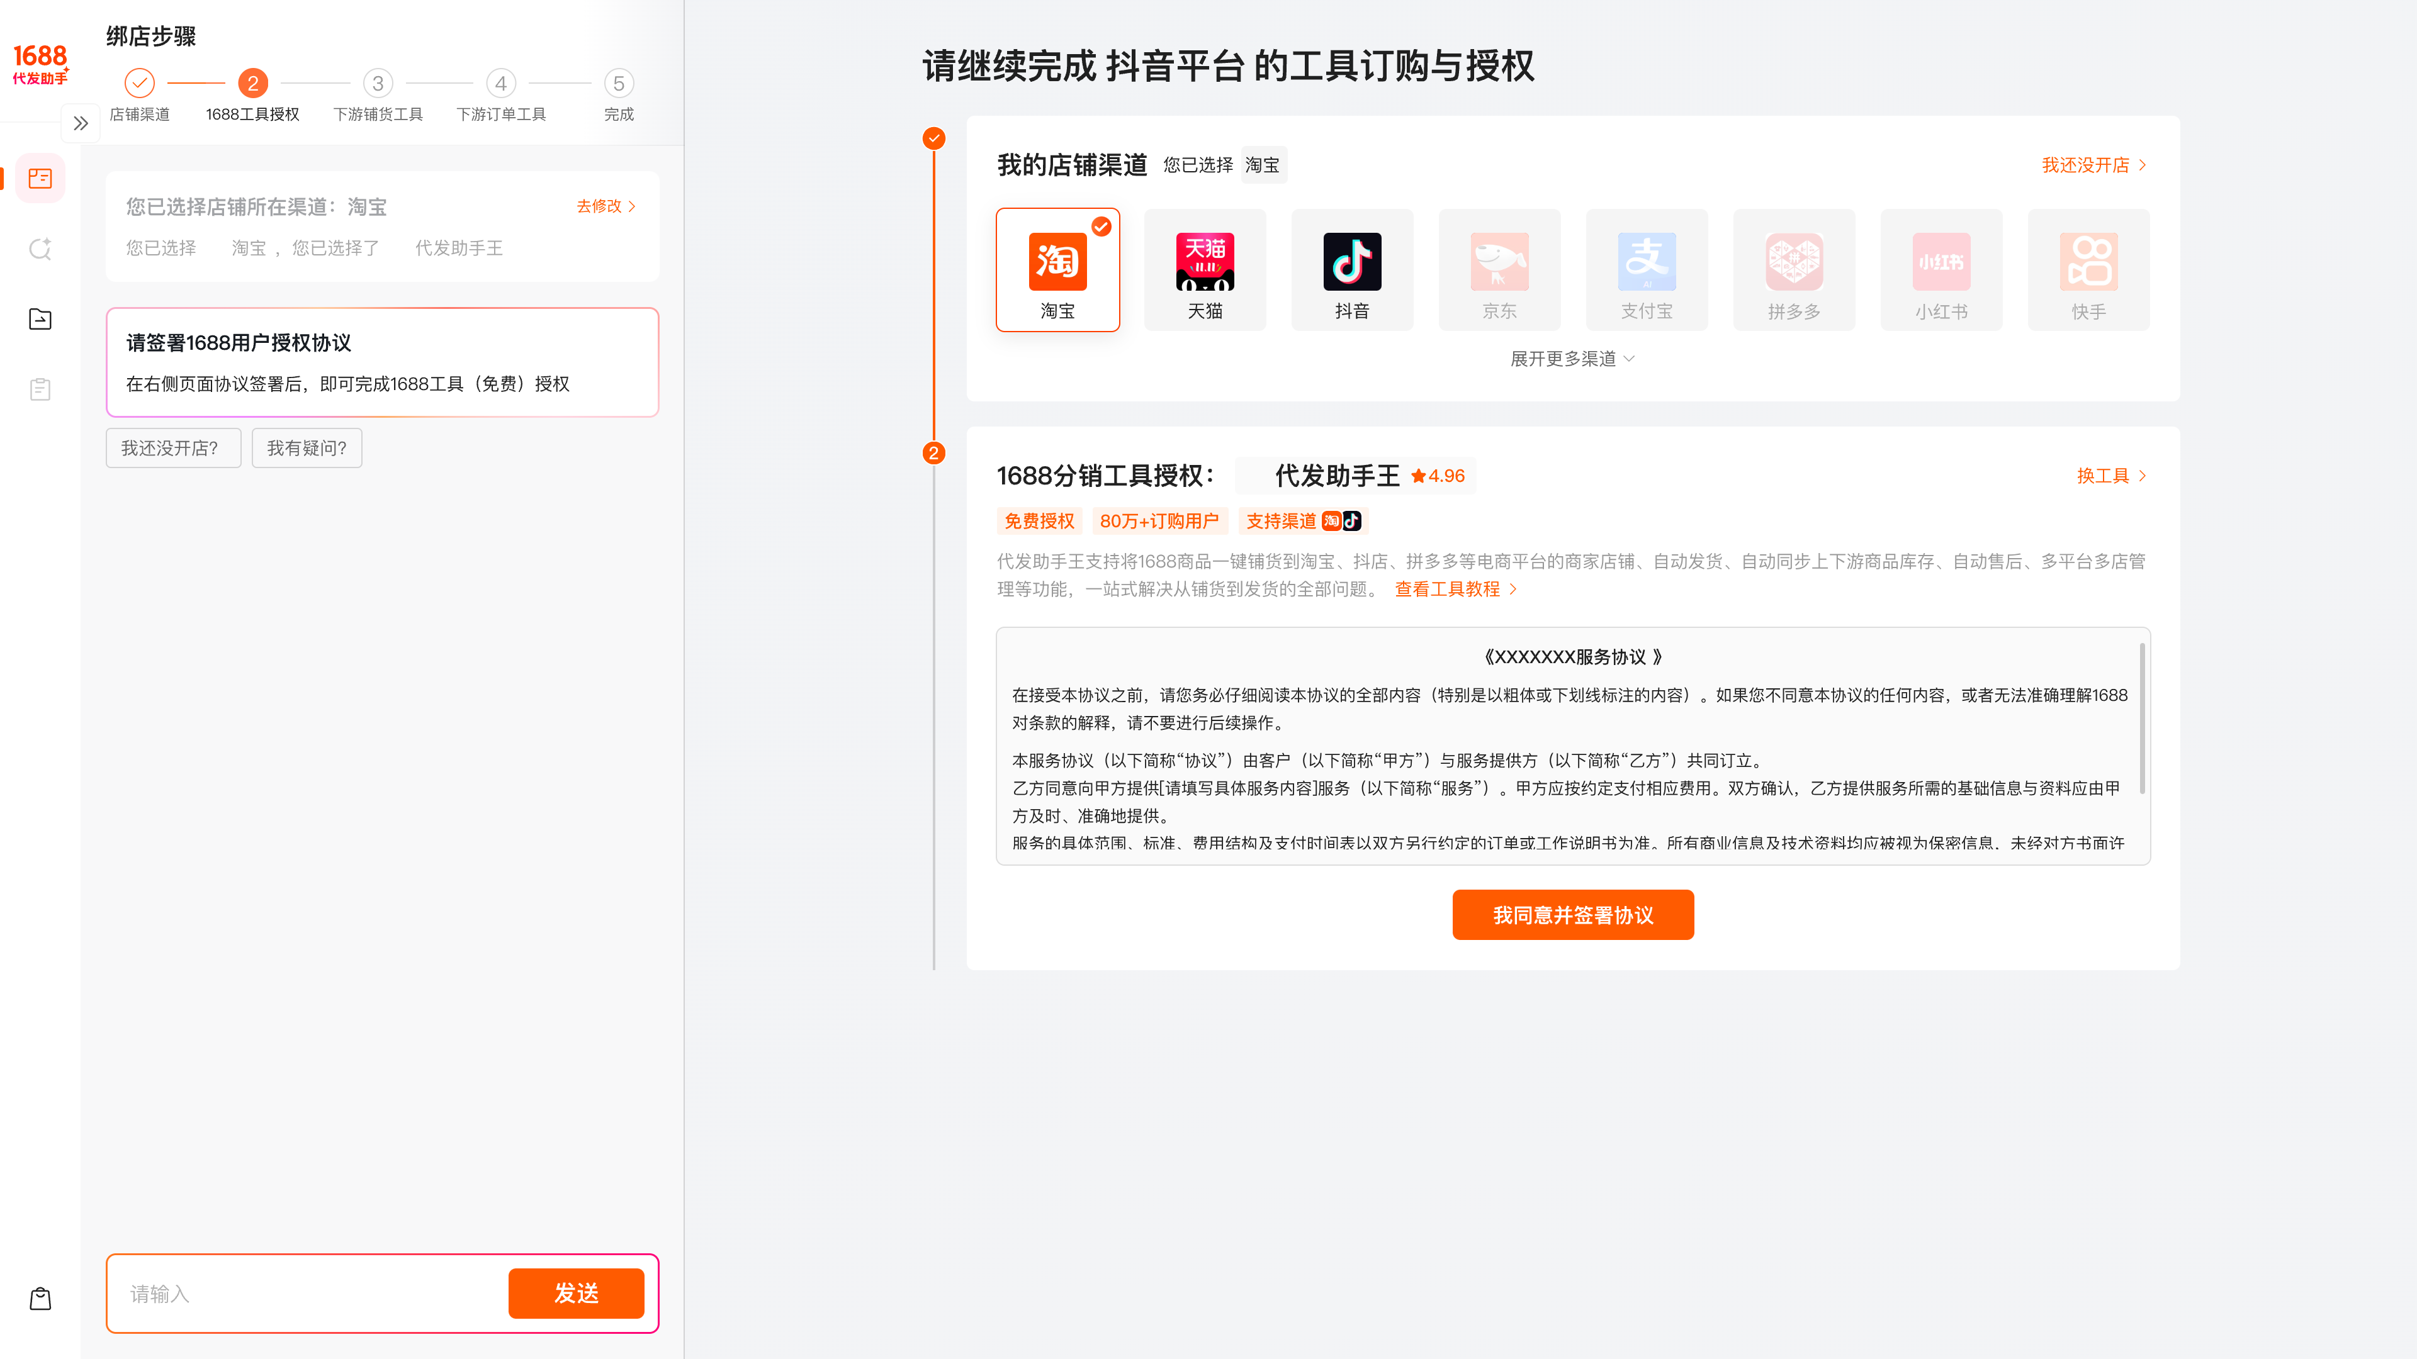Open the folder import sidebar icon

[40, 319]
